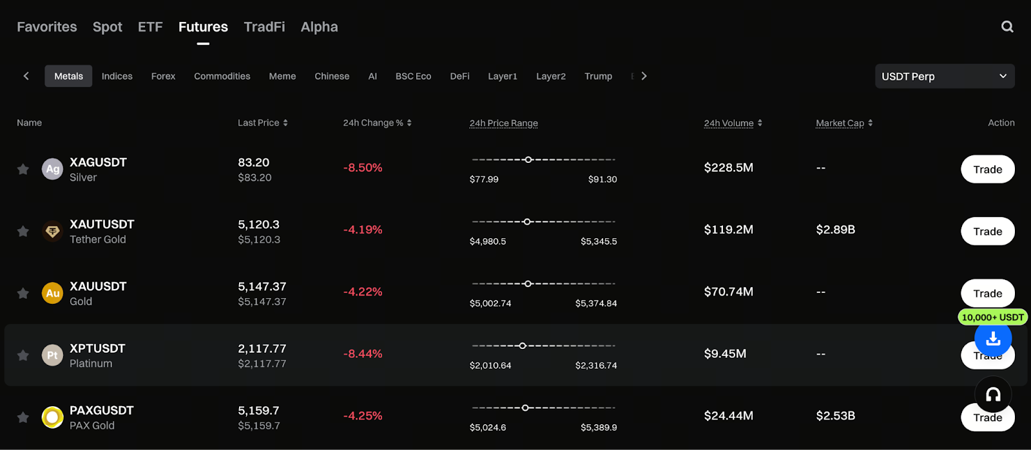1031x450 pixels.
Task: Click the PAX Gold coin icon
Action: pos(52,417)
